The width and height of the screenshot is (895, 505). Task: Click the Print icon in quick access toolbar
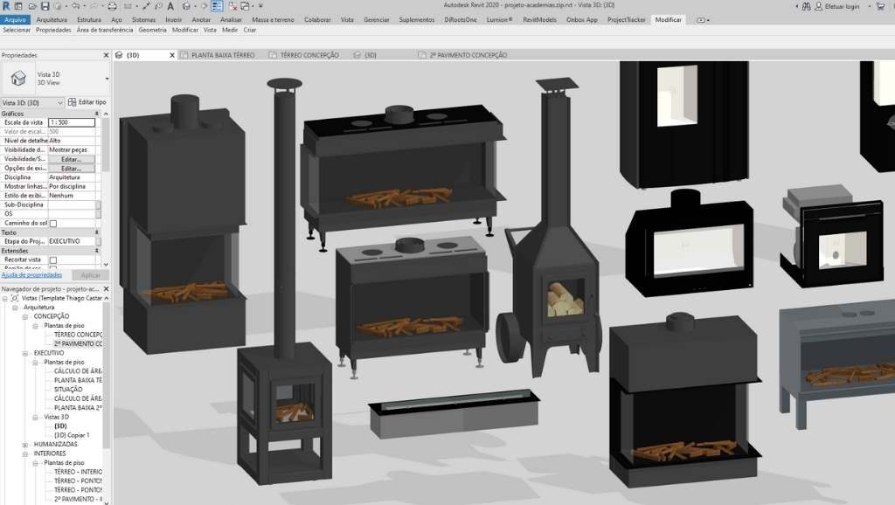(114, 6)
